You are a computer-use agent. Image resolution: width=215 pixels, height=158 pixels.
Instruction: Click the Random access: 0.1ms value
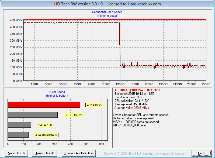pos(129,97)
